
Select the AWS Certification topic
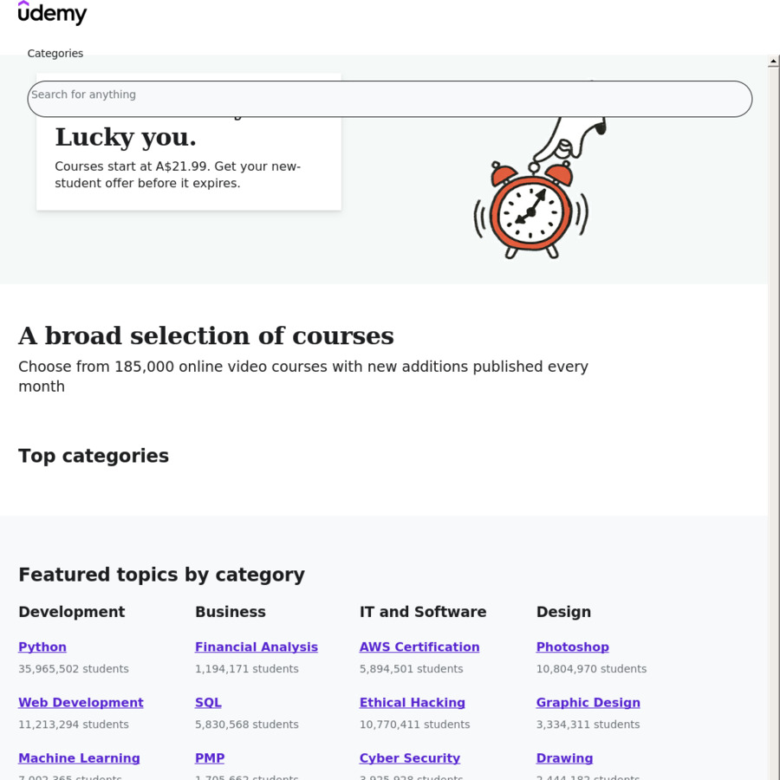[419, 647]
